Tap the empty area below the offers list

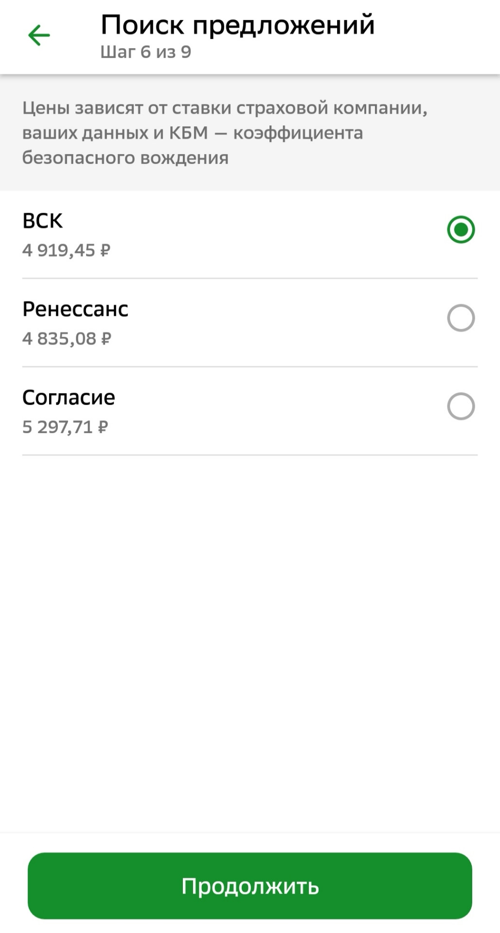(x=250, y=632)
